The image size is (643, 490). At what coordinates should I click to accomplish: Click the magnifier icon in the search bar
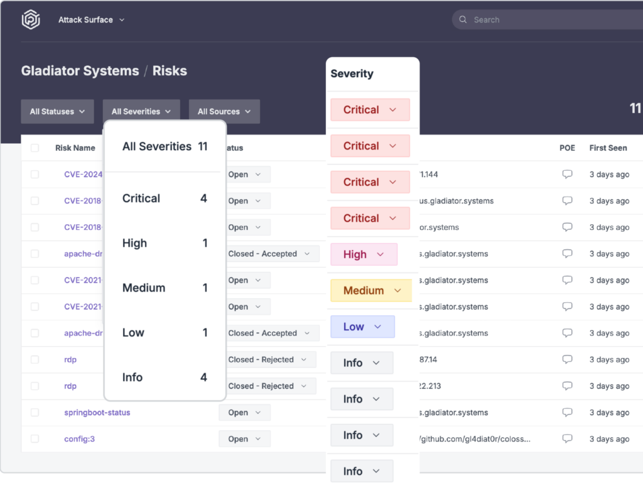pos(463,19)
